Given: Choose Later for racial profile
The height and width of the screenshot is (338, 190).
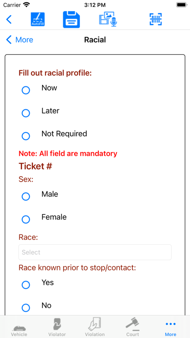Looking at the screenshot, I should (x=26, y=113).
